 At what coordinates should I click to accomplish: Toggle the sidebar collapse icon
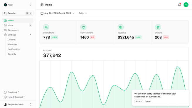[x=42, y=5]
